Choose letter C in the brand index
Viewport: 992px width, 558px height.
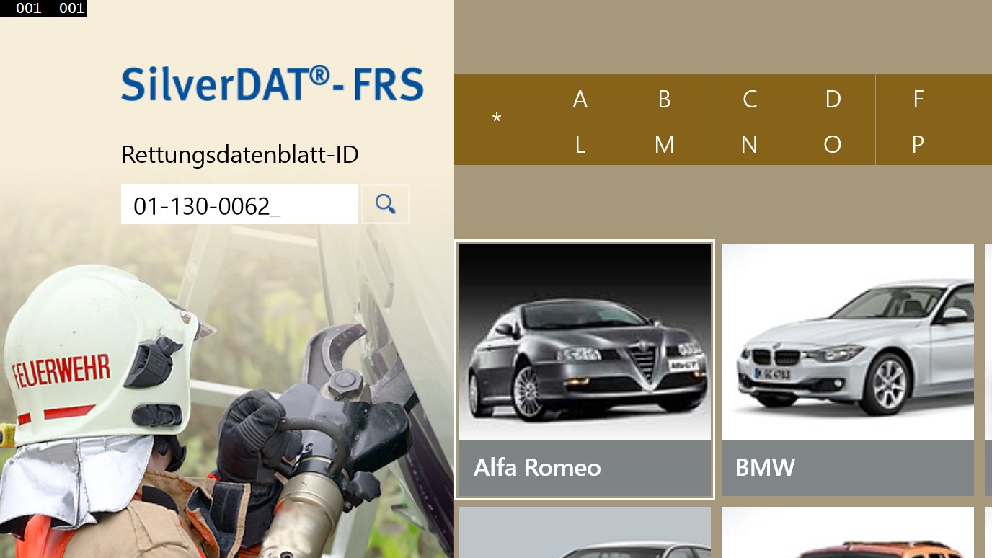point(750,99)
